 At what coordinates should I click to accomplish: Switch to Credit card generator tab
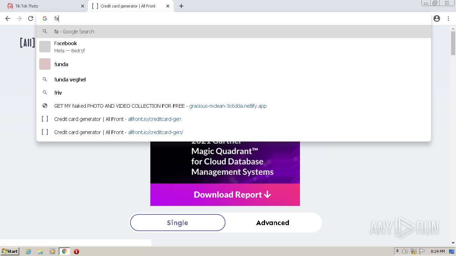tap(130, 6)
